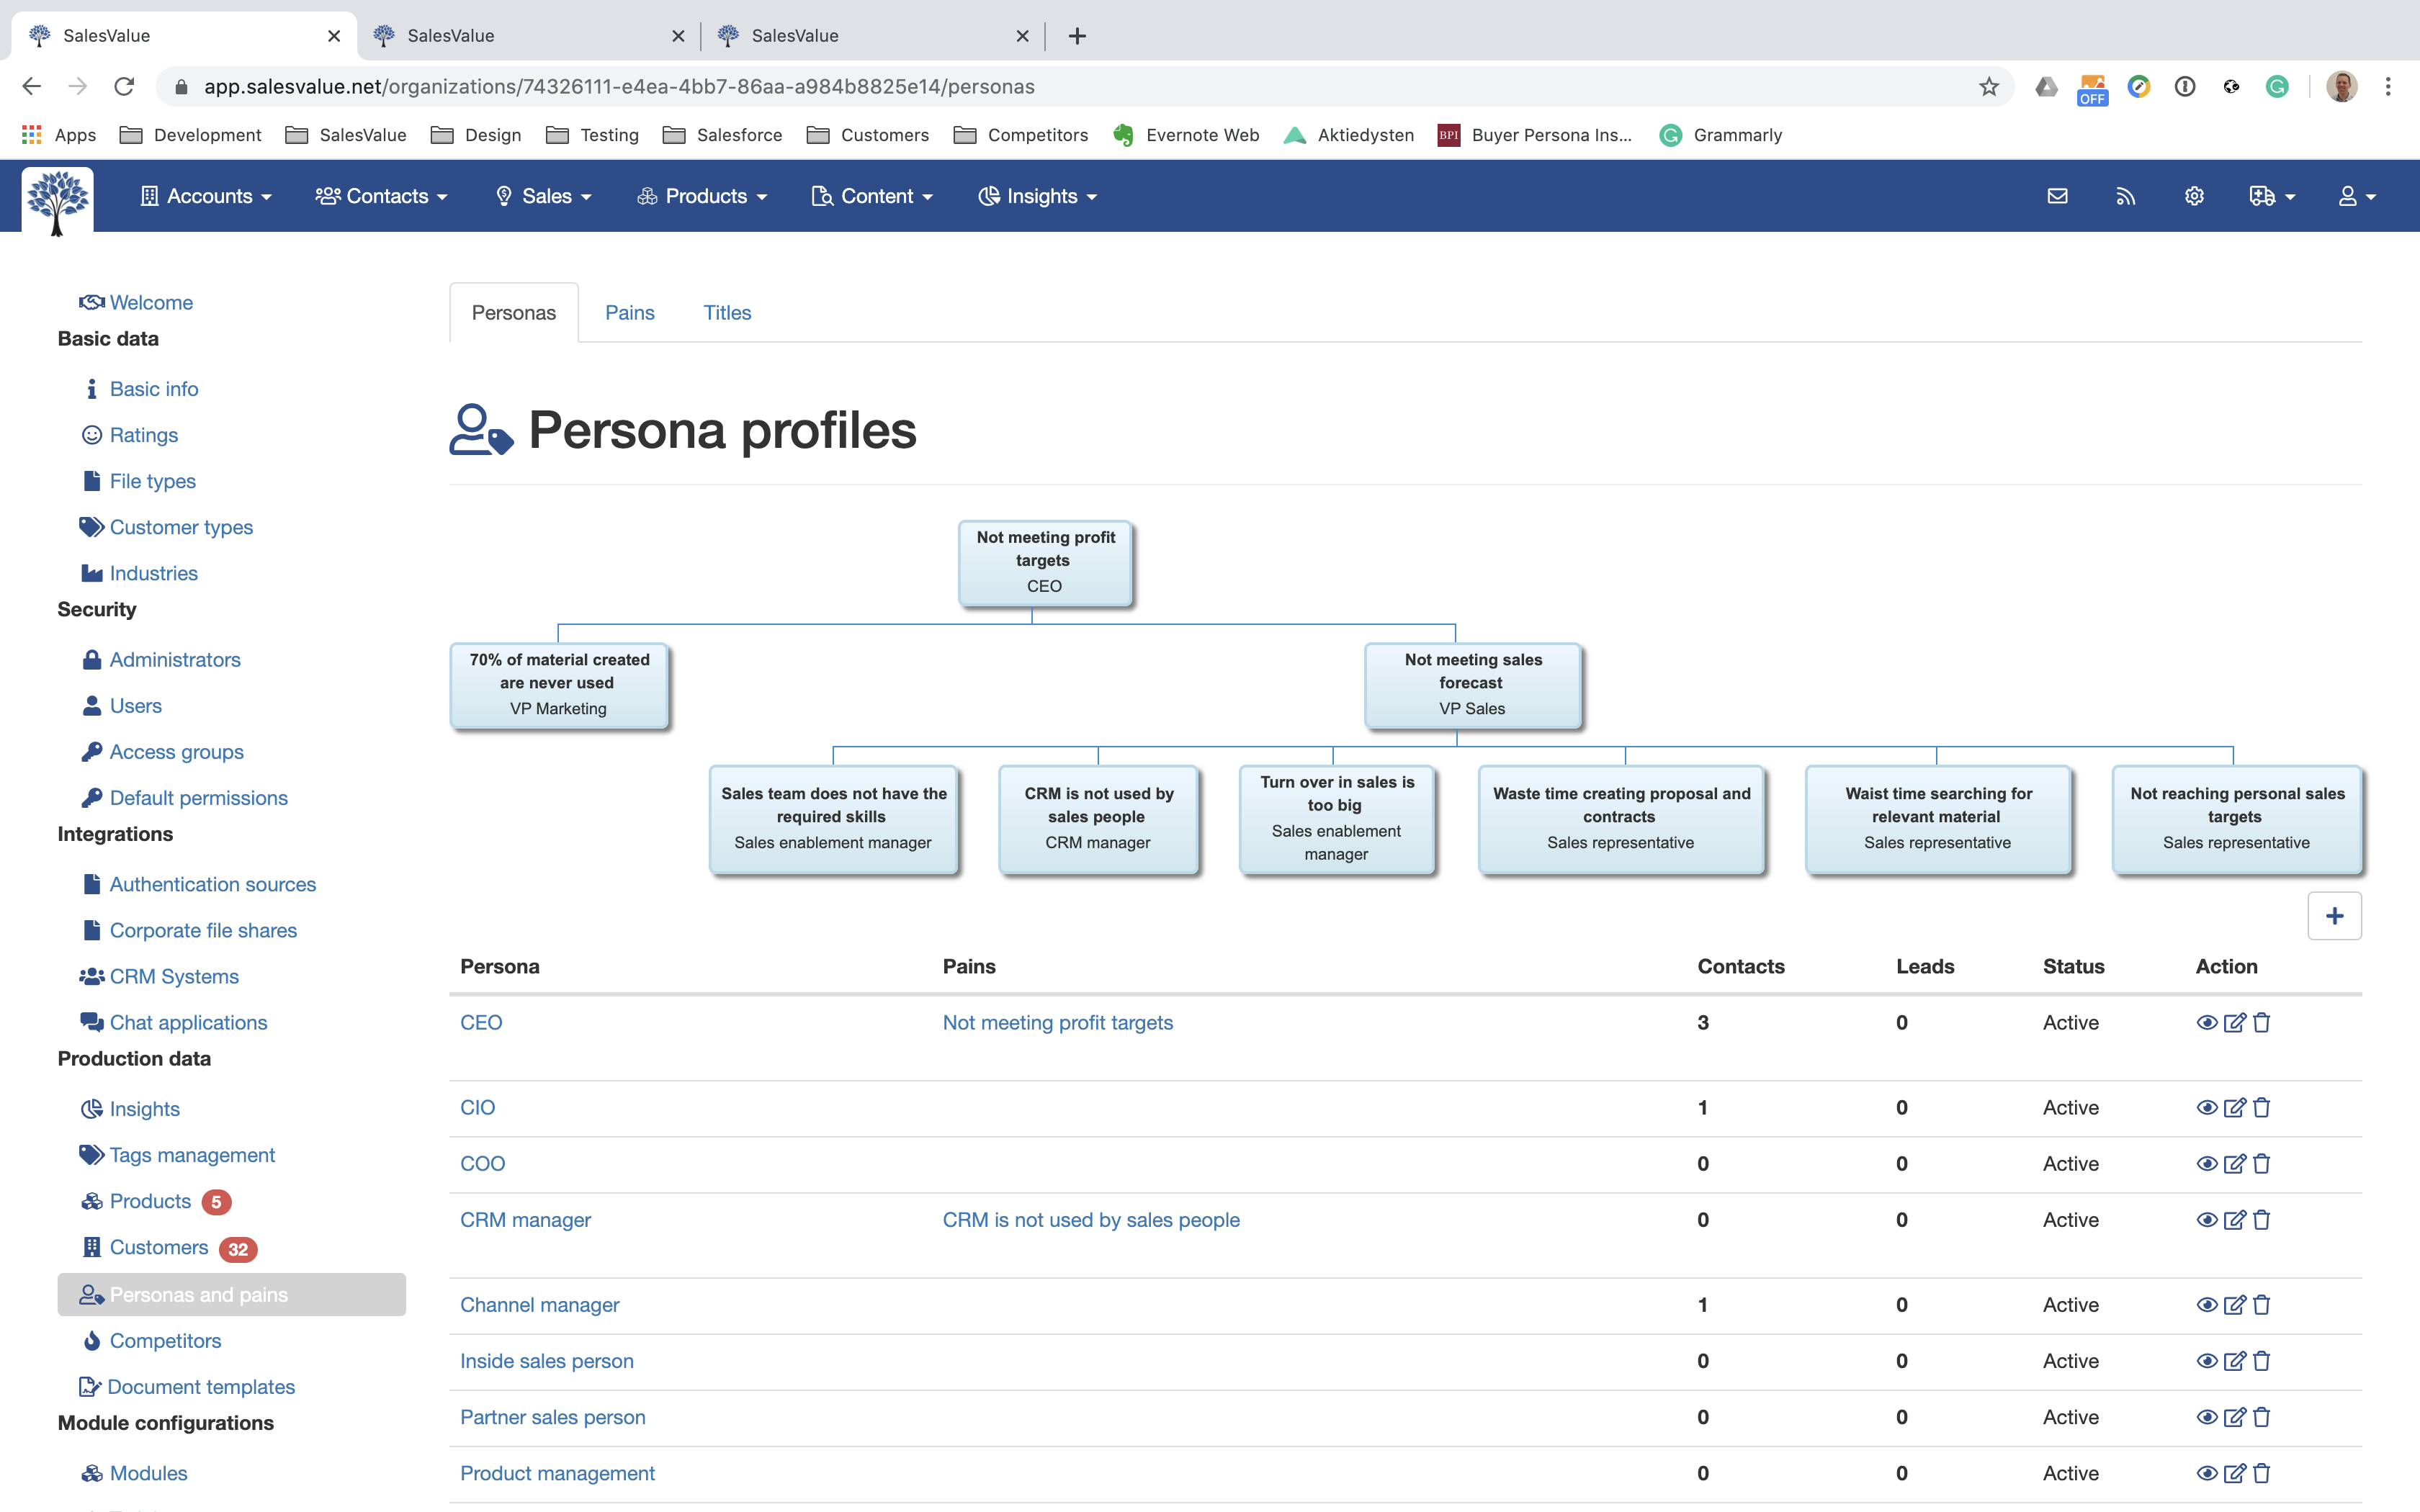Open the mail envelope icon in navbar
The image size is (2420, 1512).
pyautogui.click(x=2057, y=196)
